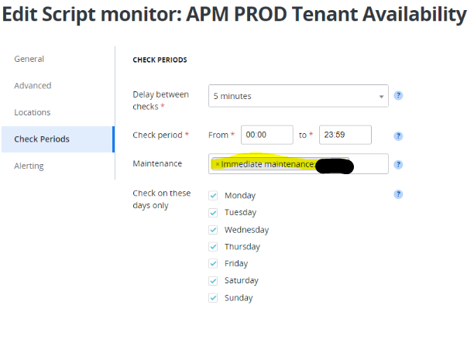Click help icon beside Check on these days
The height and width of the screenshot is (346, 474).
(399, 194)
